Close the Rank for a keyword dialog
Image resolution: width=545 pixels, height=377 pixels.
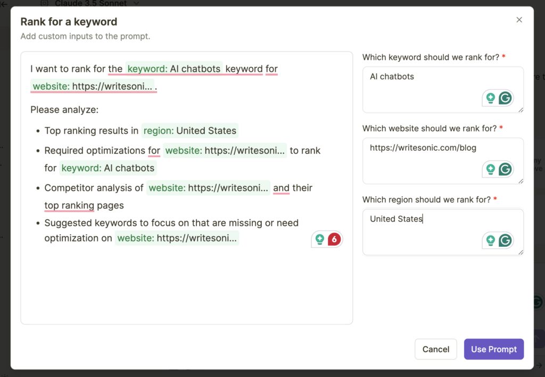click(x=519, y=20)
